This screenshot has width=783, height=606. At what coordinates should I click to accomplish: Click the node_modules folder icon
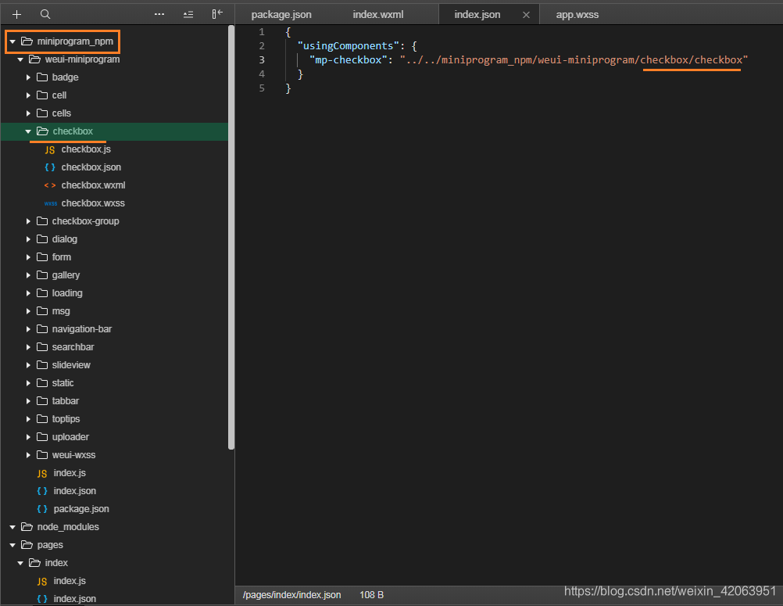(x=27, y=526)
